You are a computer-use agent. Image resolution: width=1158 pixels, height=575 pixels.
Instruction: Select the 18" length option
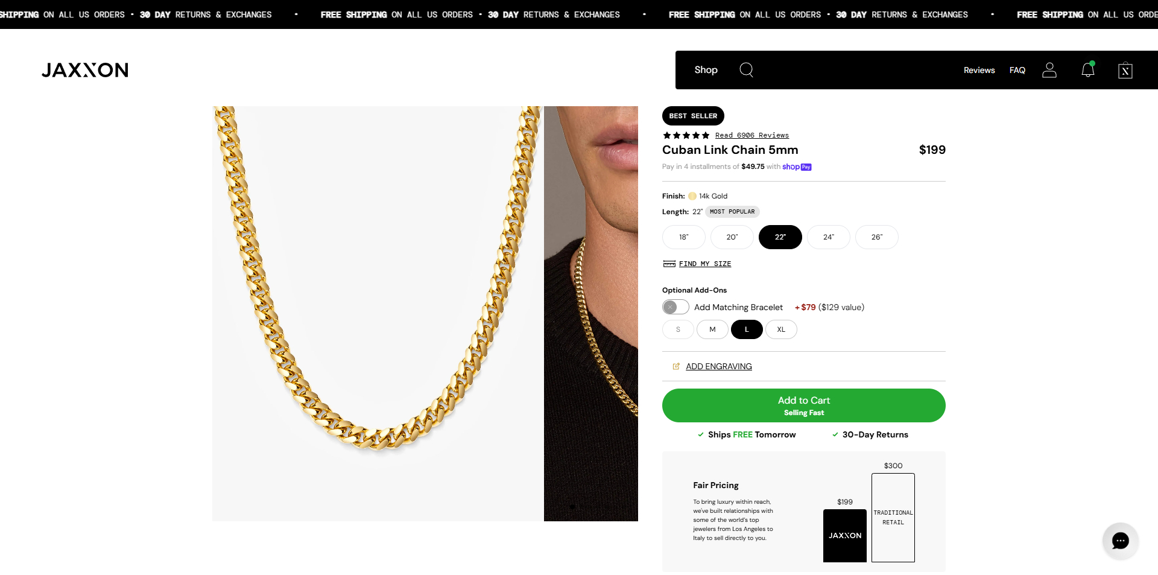point(683,237)
